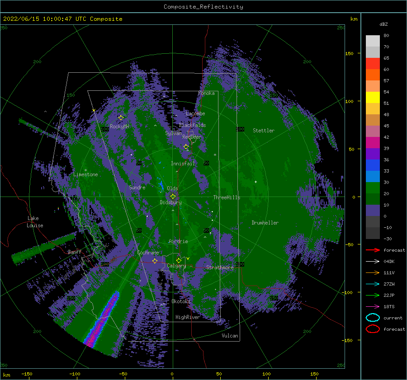407x380 pixels.
Task: Click the Sylvan label
Action: point(173,133)
